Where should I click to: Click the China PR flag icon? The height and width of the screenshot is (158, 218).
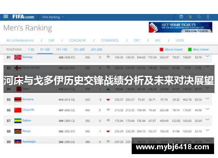click(18, 110)
